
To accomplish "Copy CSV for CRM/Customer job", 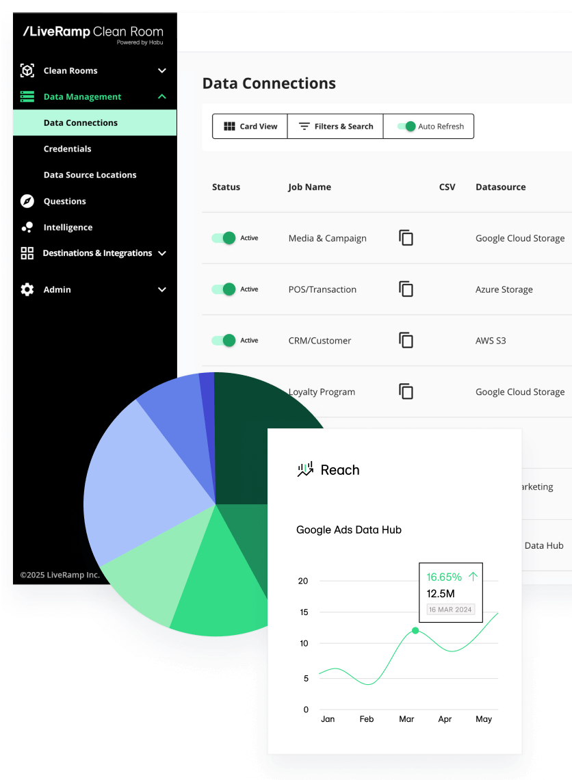I will [406, 340].
